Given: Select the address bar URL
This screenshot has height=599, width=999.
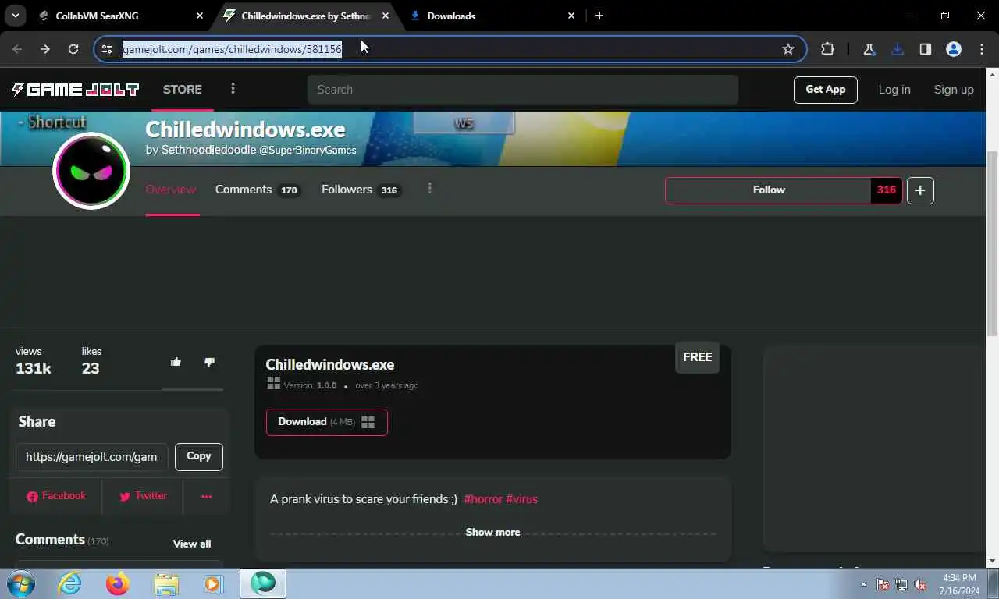Looking at the screenshot, I should [x=232, y=49].
